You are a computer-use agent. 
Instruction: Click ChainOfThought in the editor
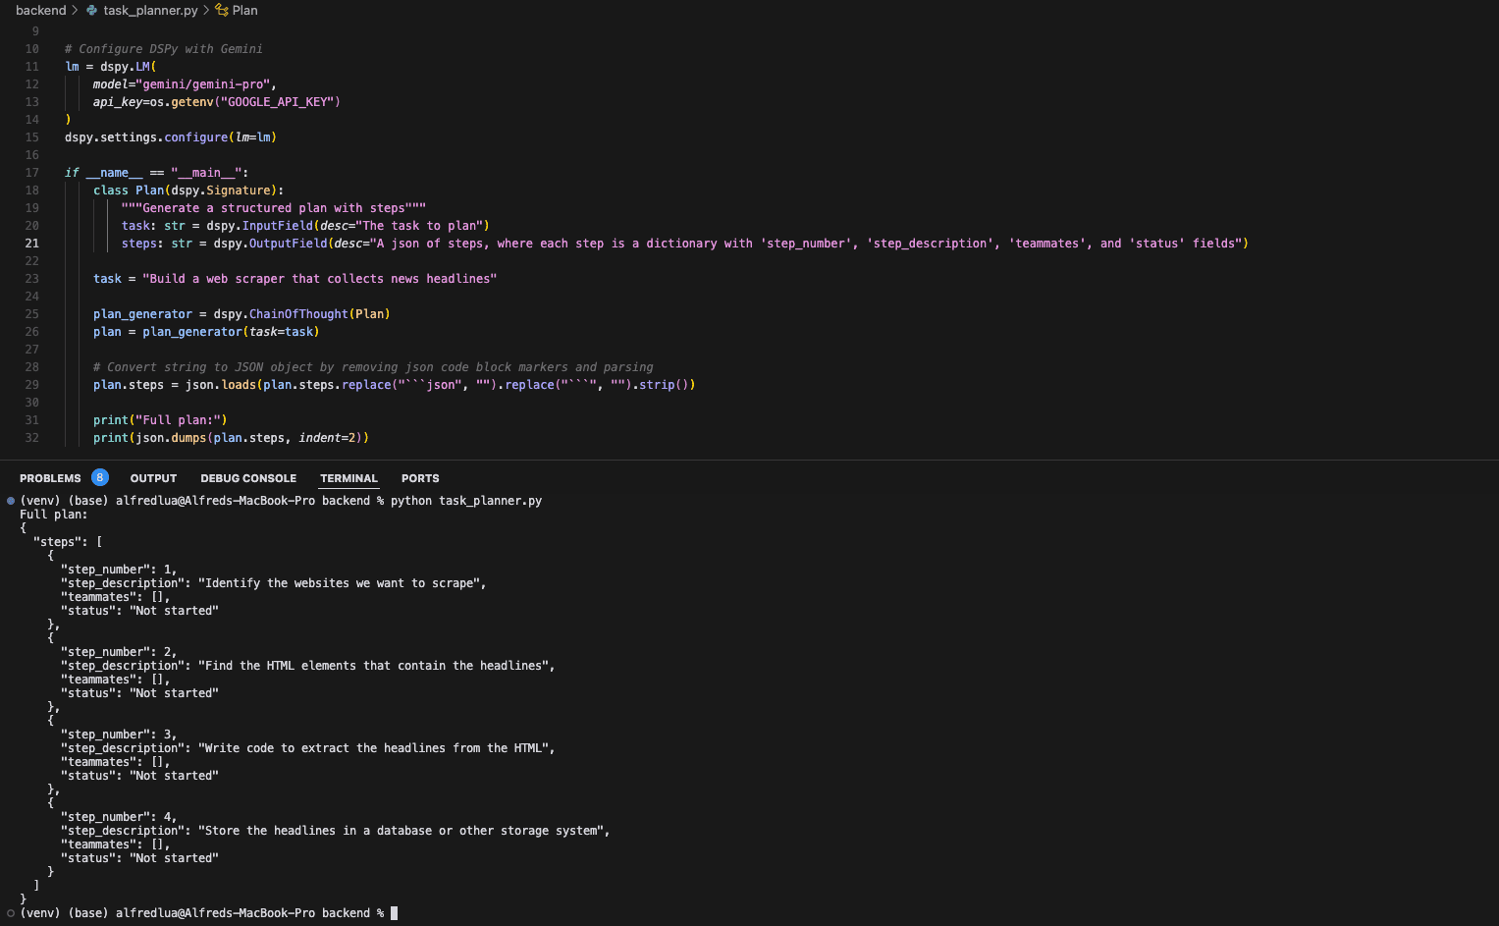[x=298, y=314]
